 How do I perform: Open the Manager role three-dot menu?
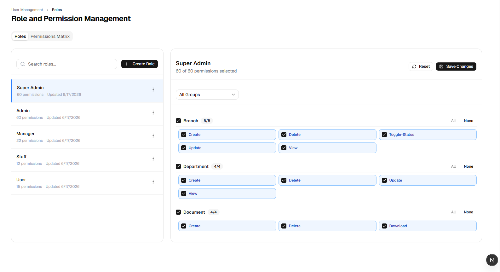[x=153, y=136]
